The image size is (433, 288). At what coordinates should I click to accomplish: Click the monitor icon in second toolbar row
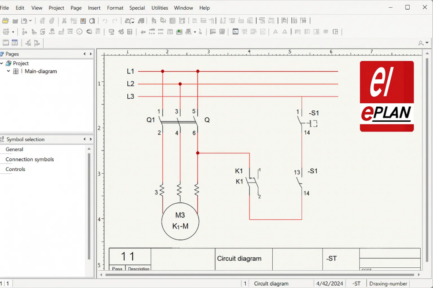coord(112,32)
